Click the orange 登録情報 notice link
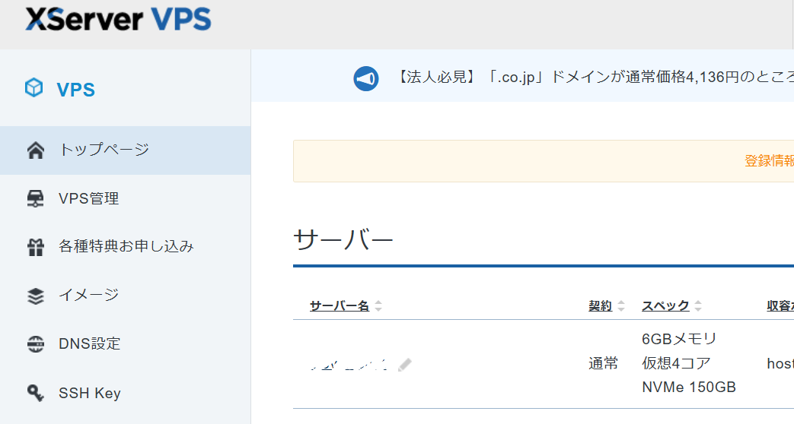The width and height of the screenshot is (794, 424). tap(769, 161)
